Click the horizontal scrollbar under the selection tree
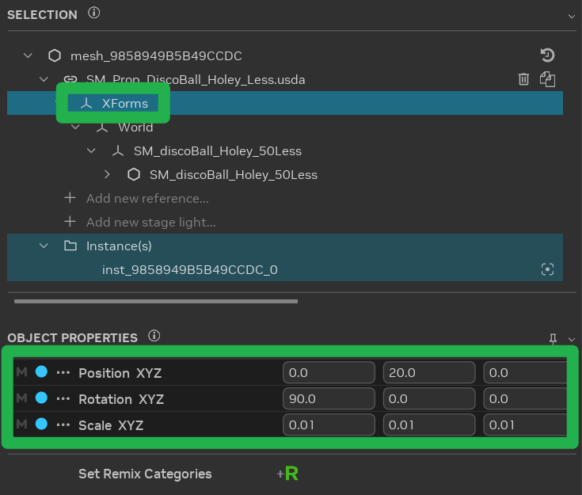Viewport: 582px width, 495px height. (x=156, y=301)
